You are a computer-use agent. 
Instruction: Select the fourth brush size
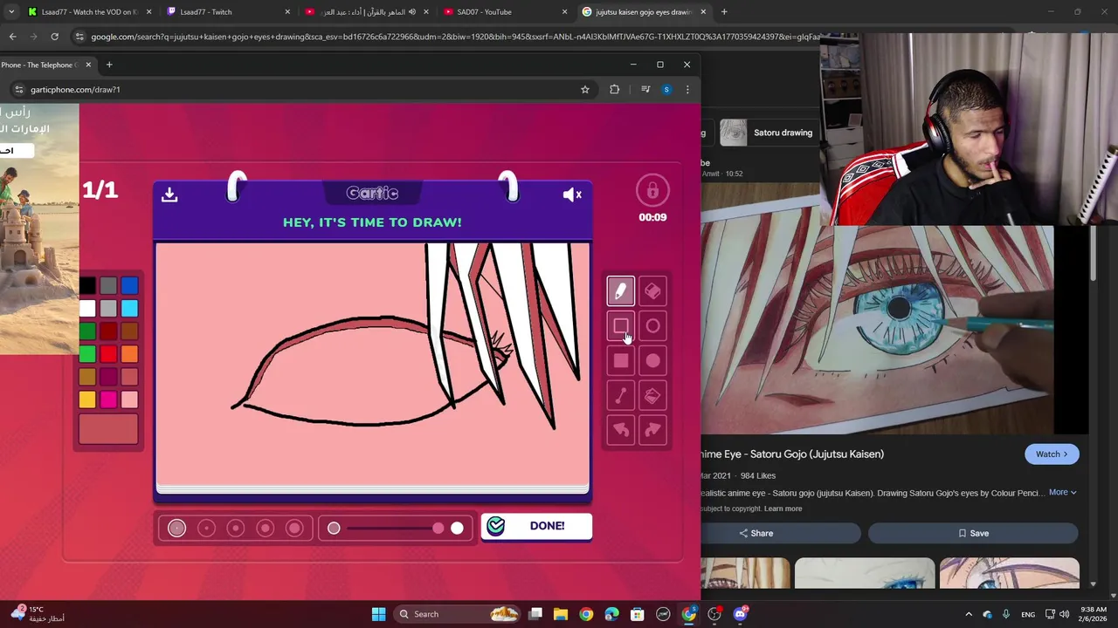click(x=266, y=528)
